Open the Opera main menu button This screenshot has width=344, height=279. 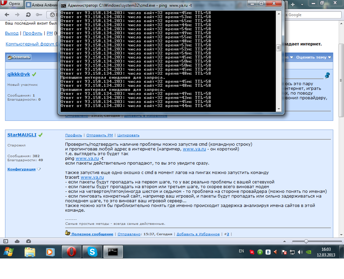12,4
